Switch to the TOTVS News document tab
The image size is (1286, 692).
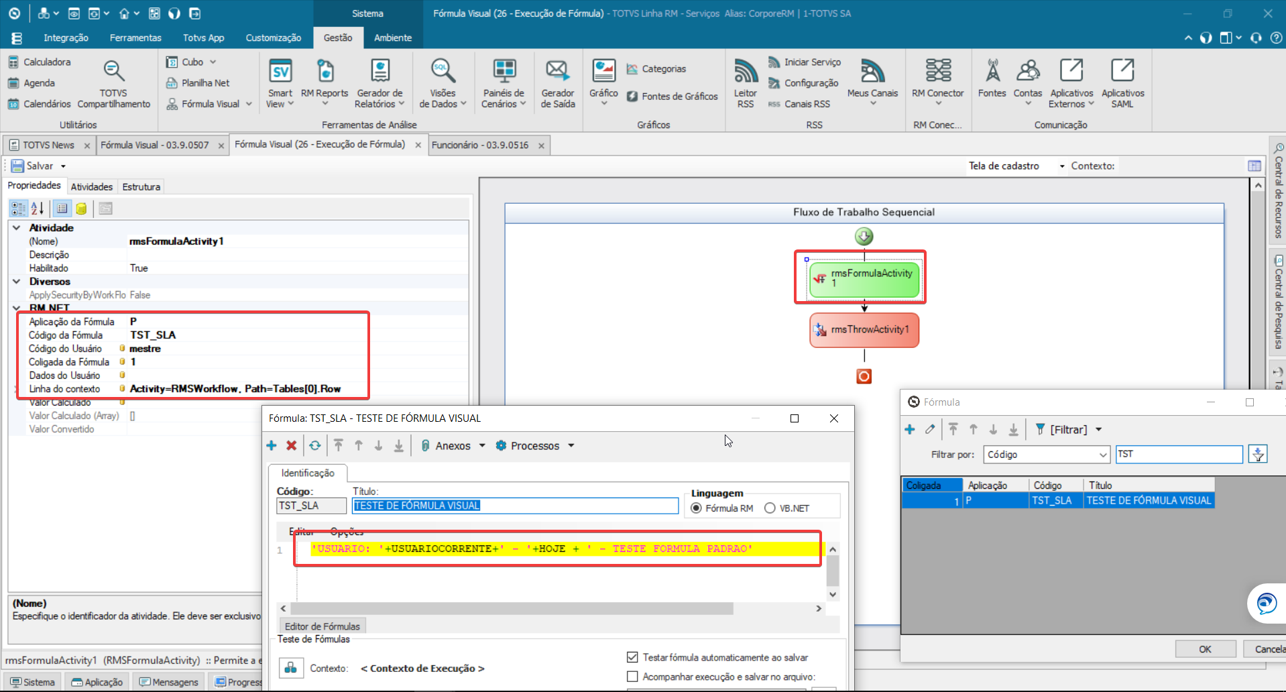48,145
